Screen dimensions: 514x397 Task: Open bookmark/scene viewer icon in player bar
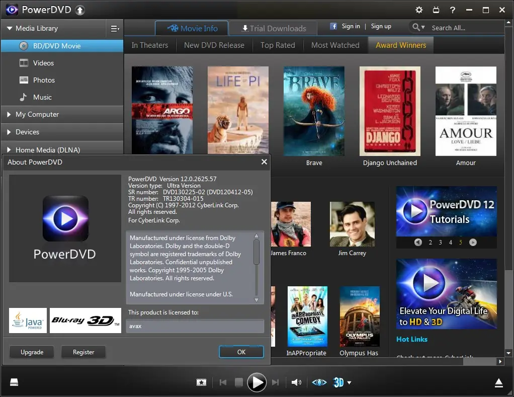coord(201,382)
